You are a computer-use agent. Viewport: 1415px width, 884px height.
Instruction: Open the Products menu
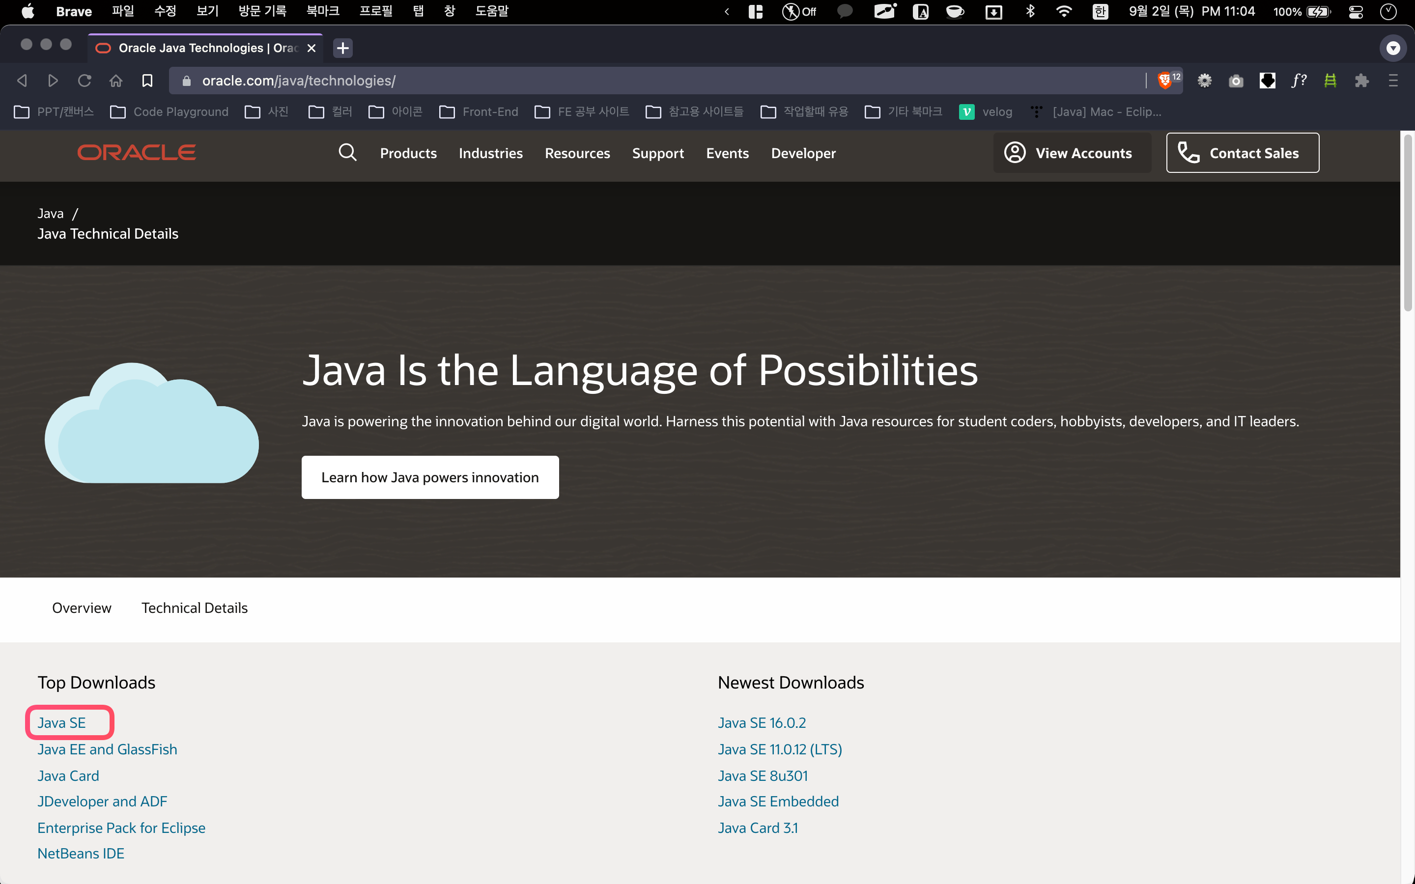click(408, 153)
